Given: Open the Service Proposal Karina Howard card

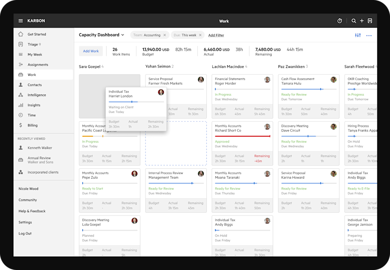Looking at the screenshot, I should tap(309, 190).
